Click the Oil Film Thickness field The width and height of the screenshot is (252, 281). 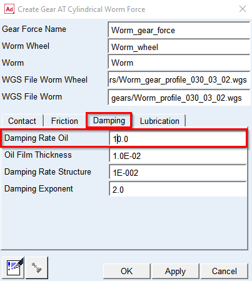pos(178,156)
